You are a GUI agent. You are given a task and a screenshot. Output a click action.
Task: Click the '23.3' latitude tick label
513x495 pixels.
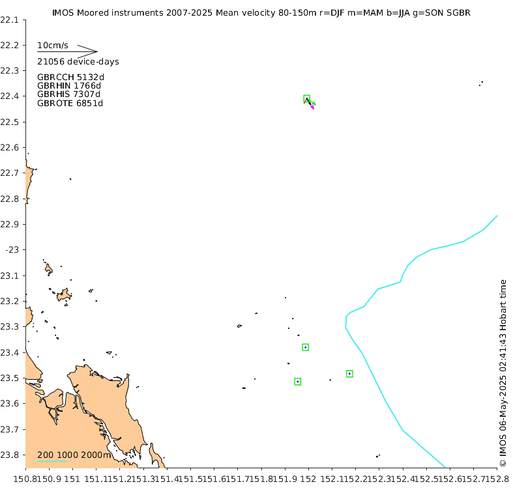[10, 326]
